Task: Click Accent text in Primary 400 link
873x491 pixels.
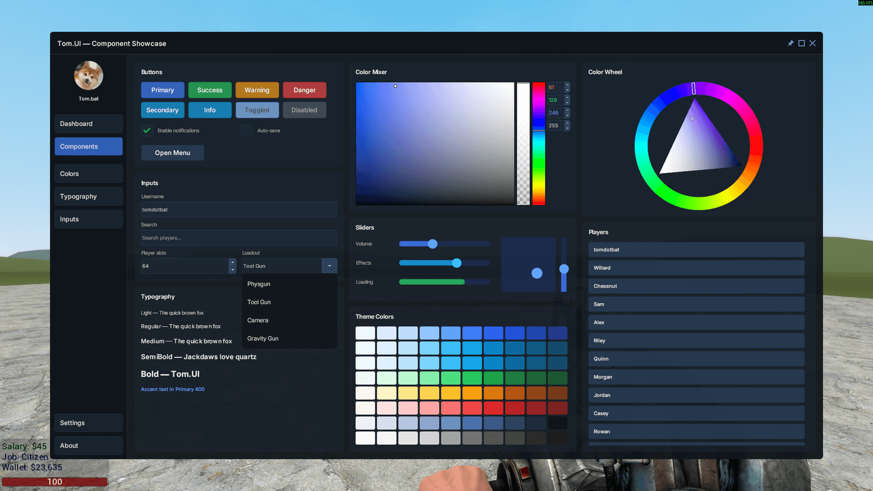Action: (x=172, y=390)
